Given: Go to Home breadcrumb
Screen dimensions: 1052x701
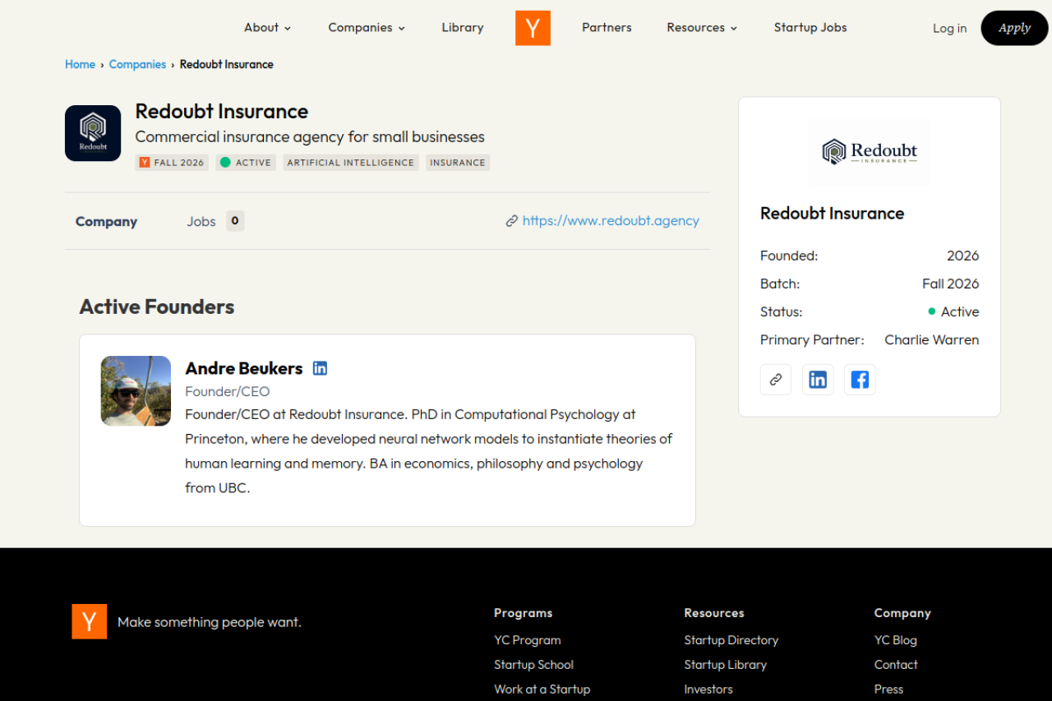Looking at the screenshot, I should coord(81,64).
